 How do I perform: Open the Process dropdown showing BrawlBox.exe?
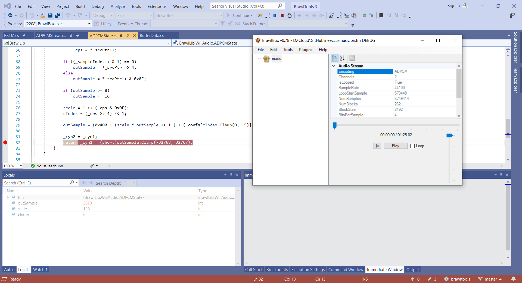point(89,24)
